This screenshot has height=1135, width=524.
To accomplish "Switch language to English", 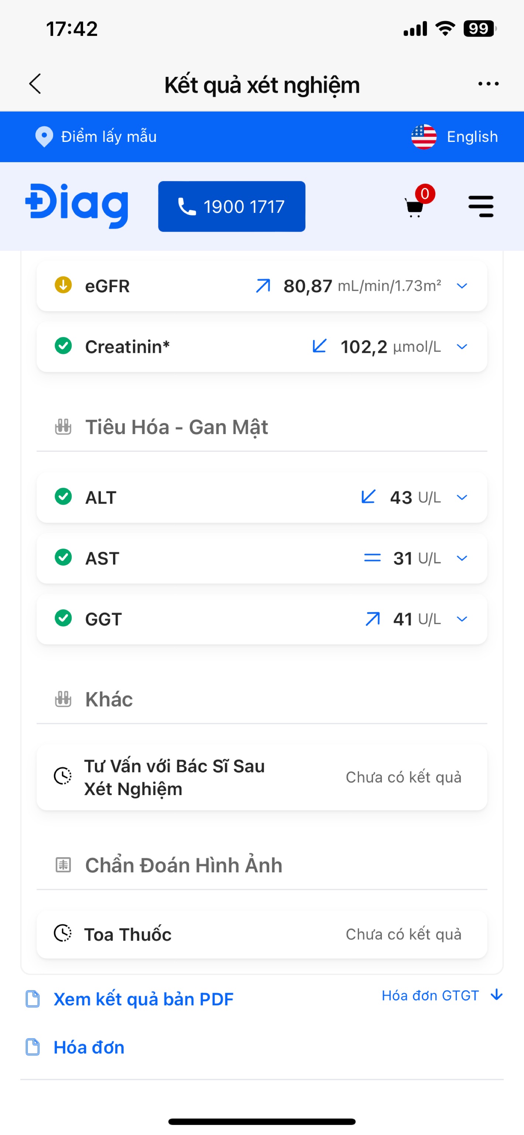I will tap(472, 137).
